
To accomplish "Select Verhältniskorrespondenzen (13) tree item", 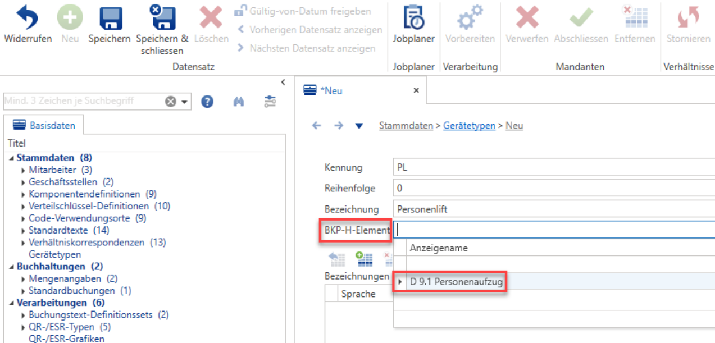I will (x=97, y=243).
